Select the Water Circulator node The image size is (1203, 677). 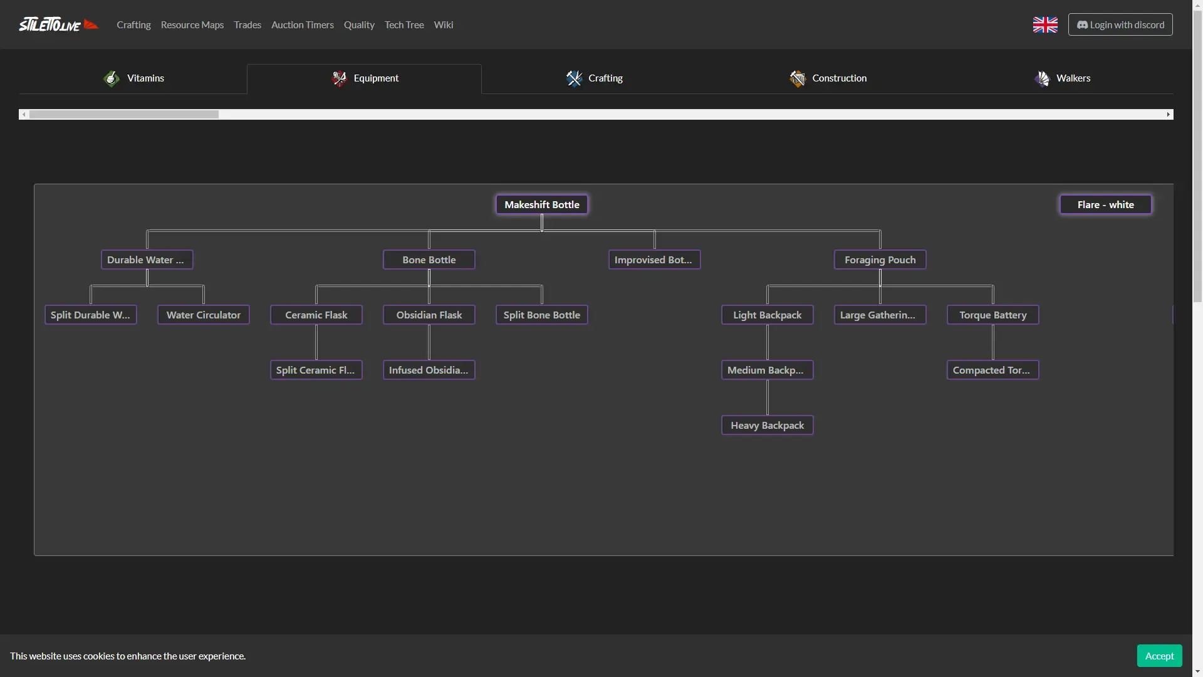tap(204, 315)
